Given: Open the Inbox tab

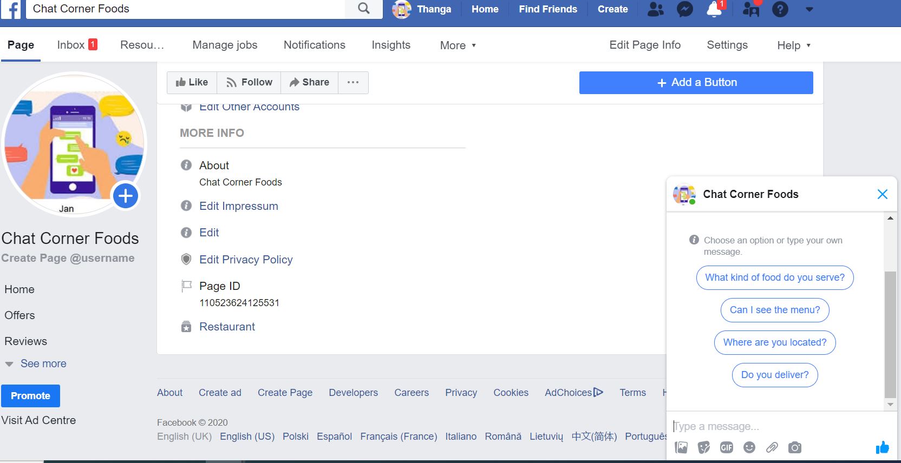Looking at the screenshot, I should [x=77, y=45].
